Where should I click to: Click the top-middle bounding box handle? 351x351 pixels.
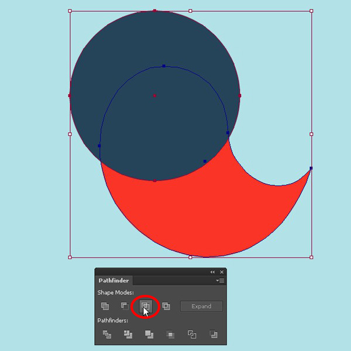point(190,11)
